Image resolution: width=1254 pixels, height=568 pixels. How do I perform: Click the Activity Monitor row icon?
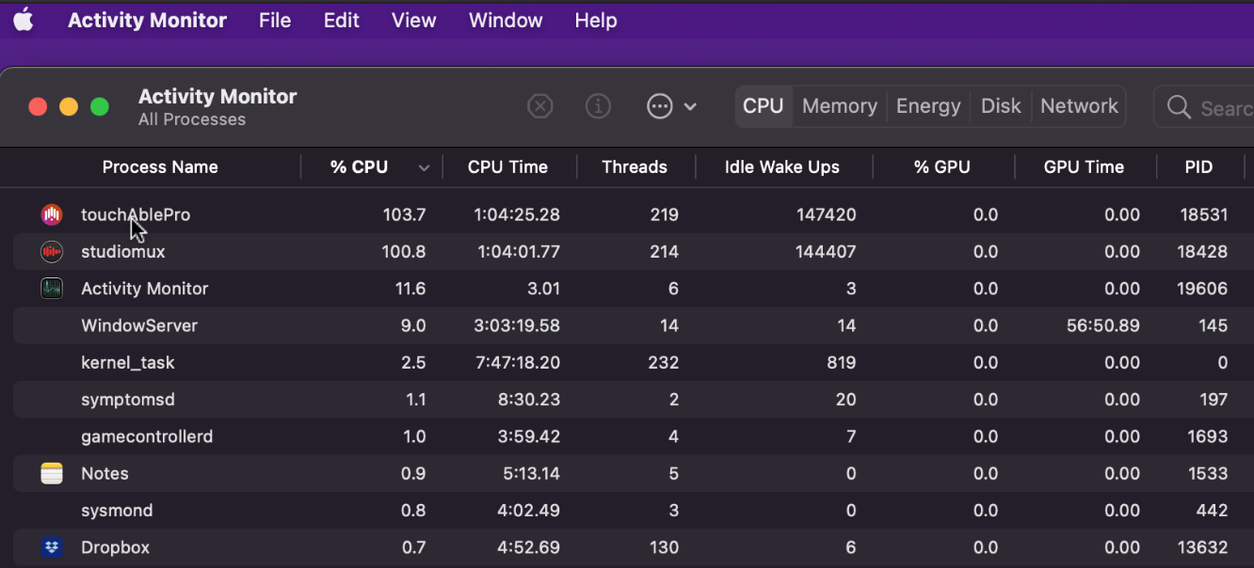tap(52, 289)
